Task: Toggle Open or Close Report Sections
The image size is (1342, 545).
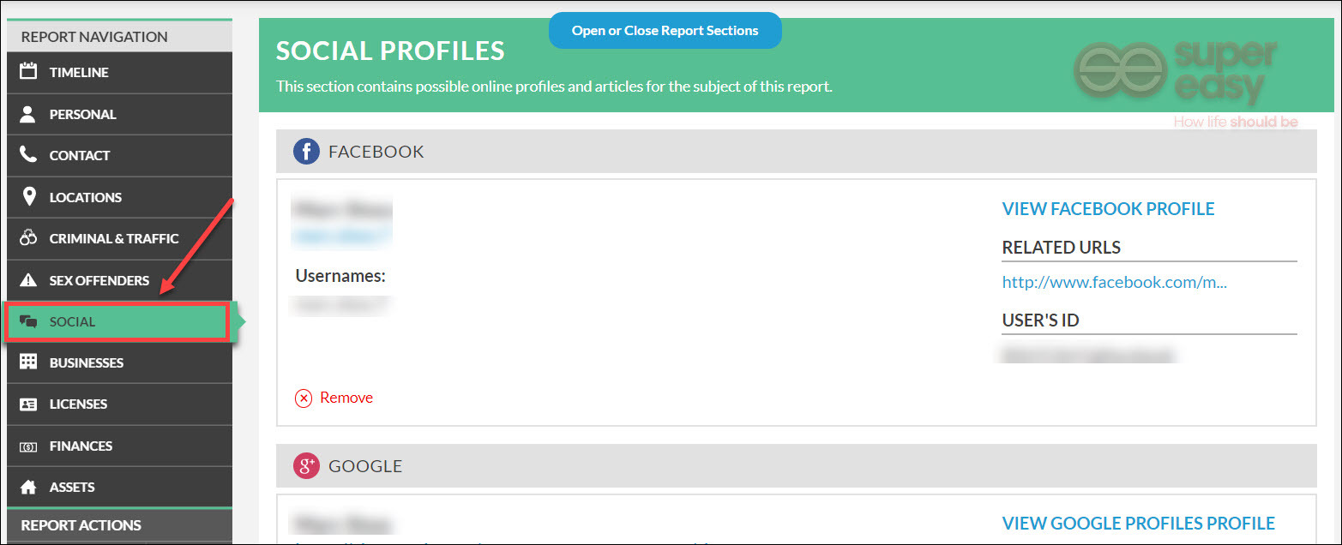Action: [x=665, y=31]
